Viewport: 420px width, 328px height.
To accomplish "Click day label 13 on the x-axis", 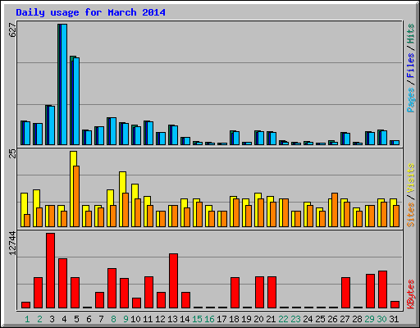I will [x=172, y=319].
